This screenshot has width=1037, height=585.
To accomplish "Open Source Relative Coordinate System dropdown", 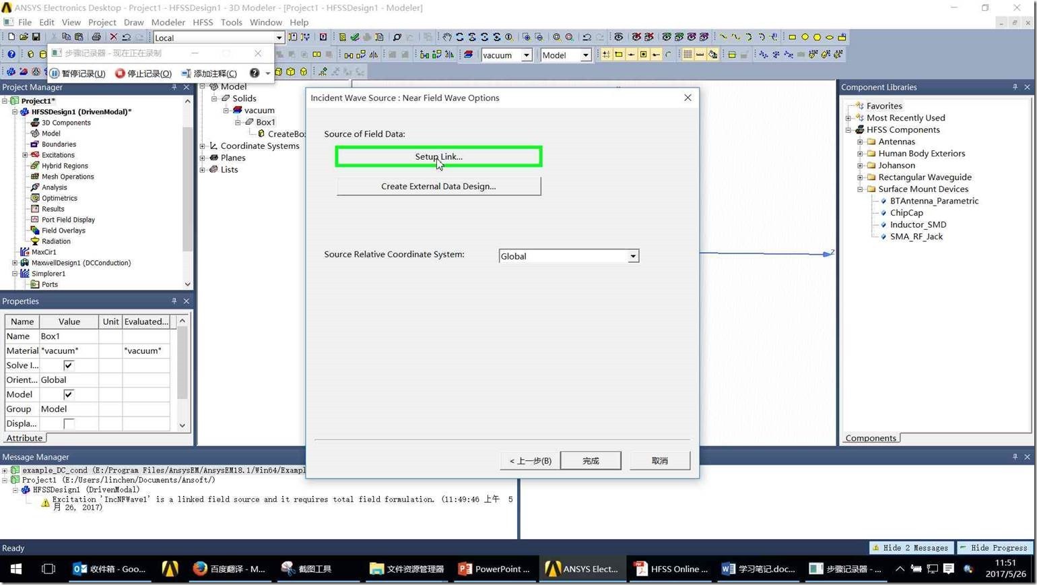I will tap(632, 256).
